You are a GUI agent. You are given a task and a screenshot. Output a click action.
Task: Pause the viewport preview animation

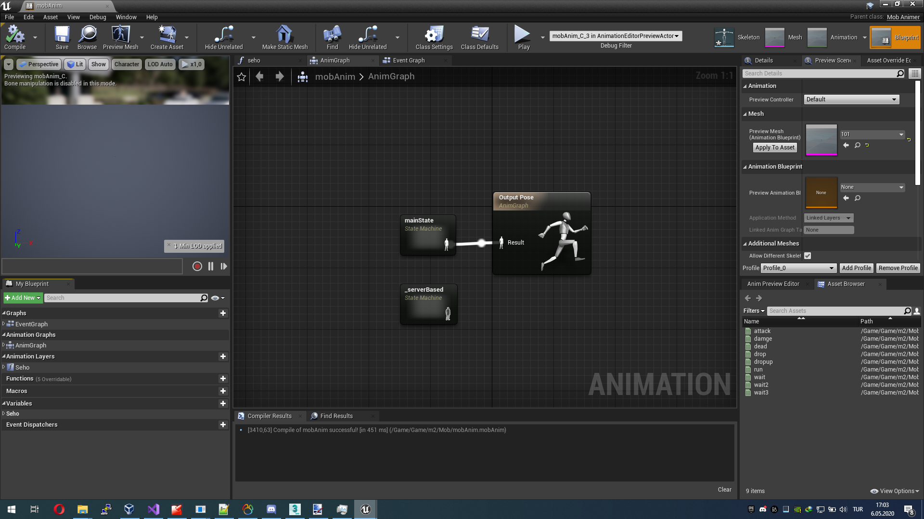point(211,266)
